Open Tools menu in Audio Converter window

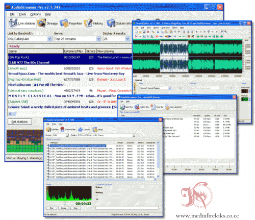click(54, 124)
